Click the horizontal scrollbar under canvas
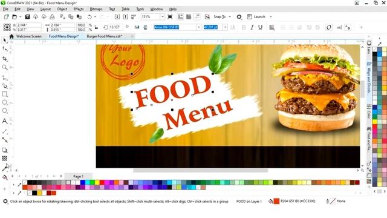The height and width of the screenshot is (218, 387). point(200,171)
